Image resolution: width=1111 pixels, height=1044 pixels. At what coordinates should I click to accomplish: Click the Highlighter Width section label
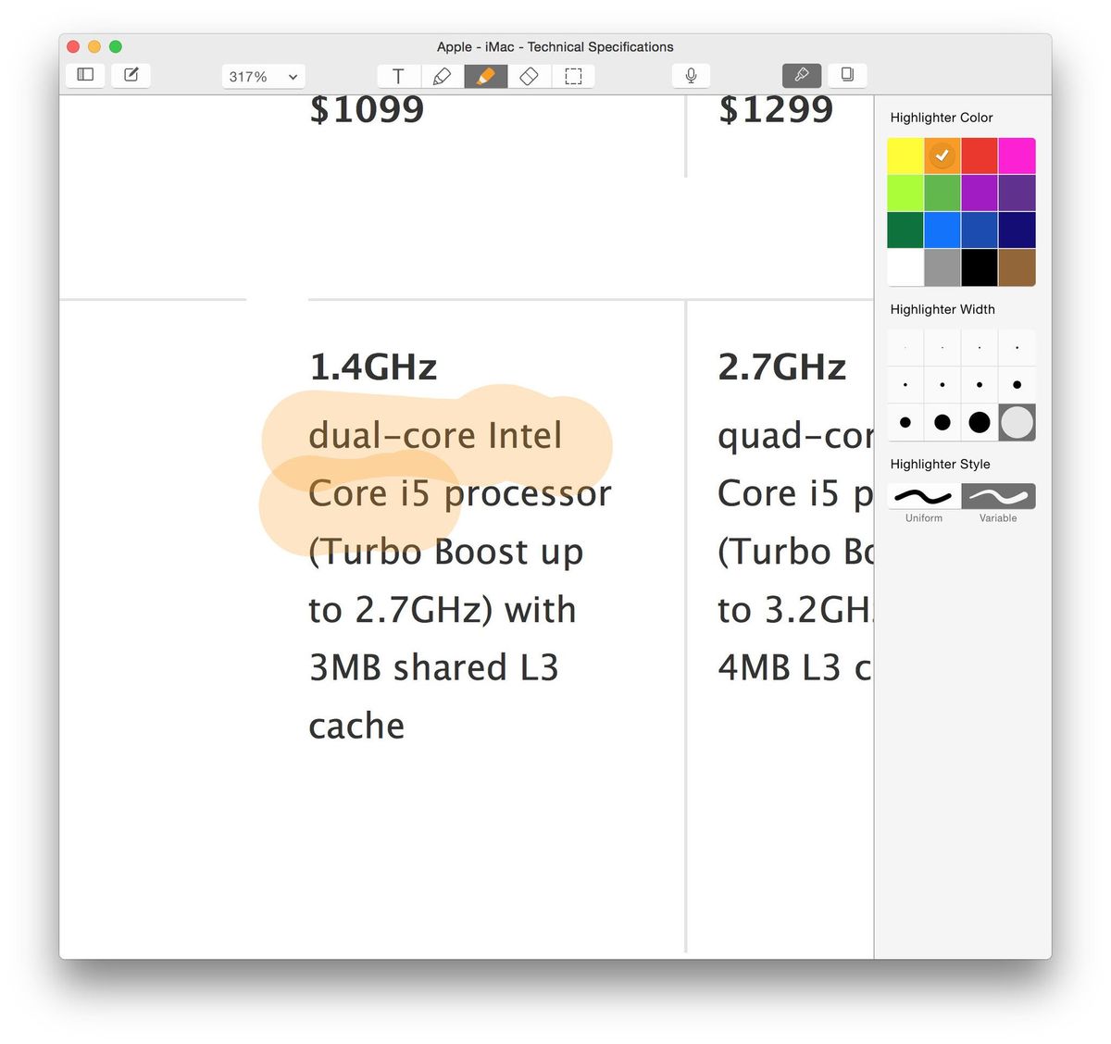[x=942, y=309]
